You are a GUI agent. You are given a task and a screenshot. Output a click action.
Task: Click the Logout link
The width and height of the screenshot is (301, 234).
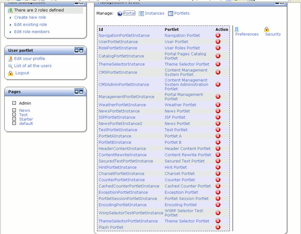click(22, 73)
